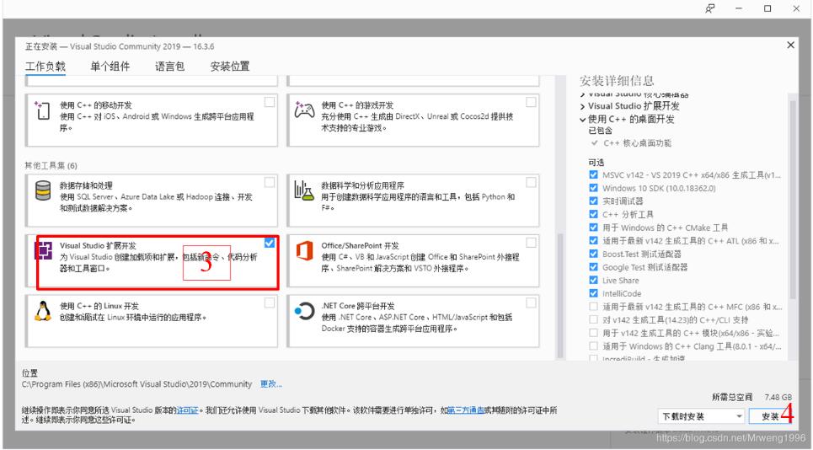Click the 其他工具集 (6) section heading
The width and height of the screenshot is (813, 450).
[x=51, y=166]
